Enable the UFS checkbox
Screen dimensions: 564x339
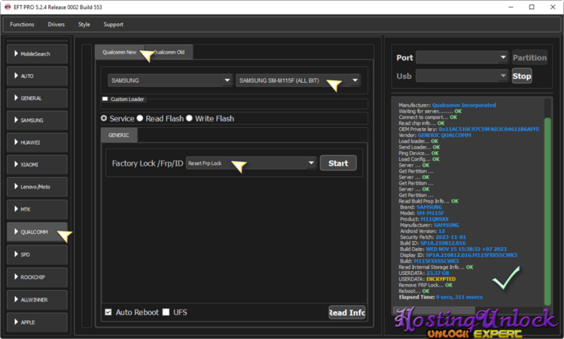[166, 312]
